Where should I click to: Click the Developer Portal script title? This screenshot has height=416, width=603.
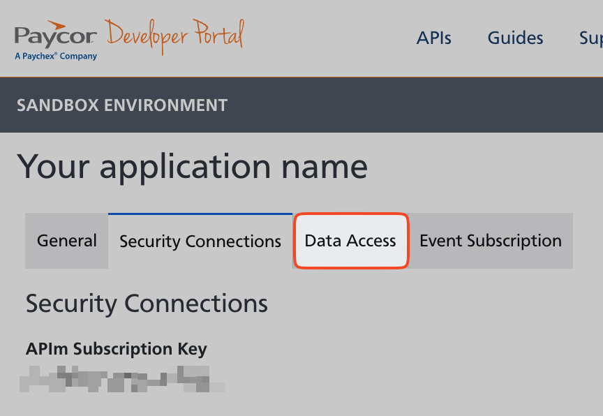pyautogui.click(x=174, y=35)
